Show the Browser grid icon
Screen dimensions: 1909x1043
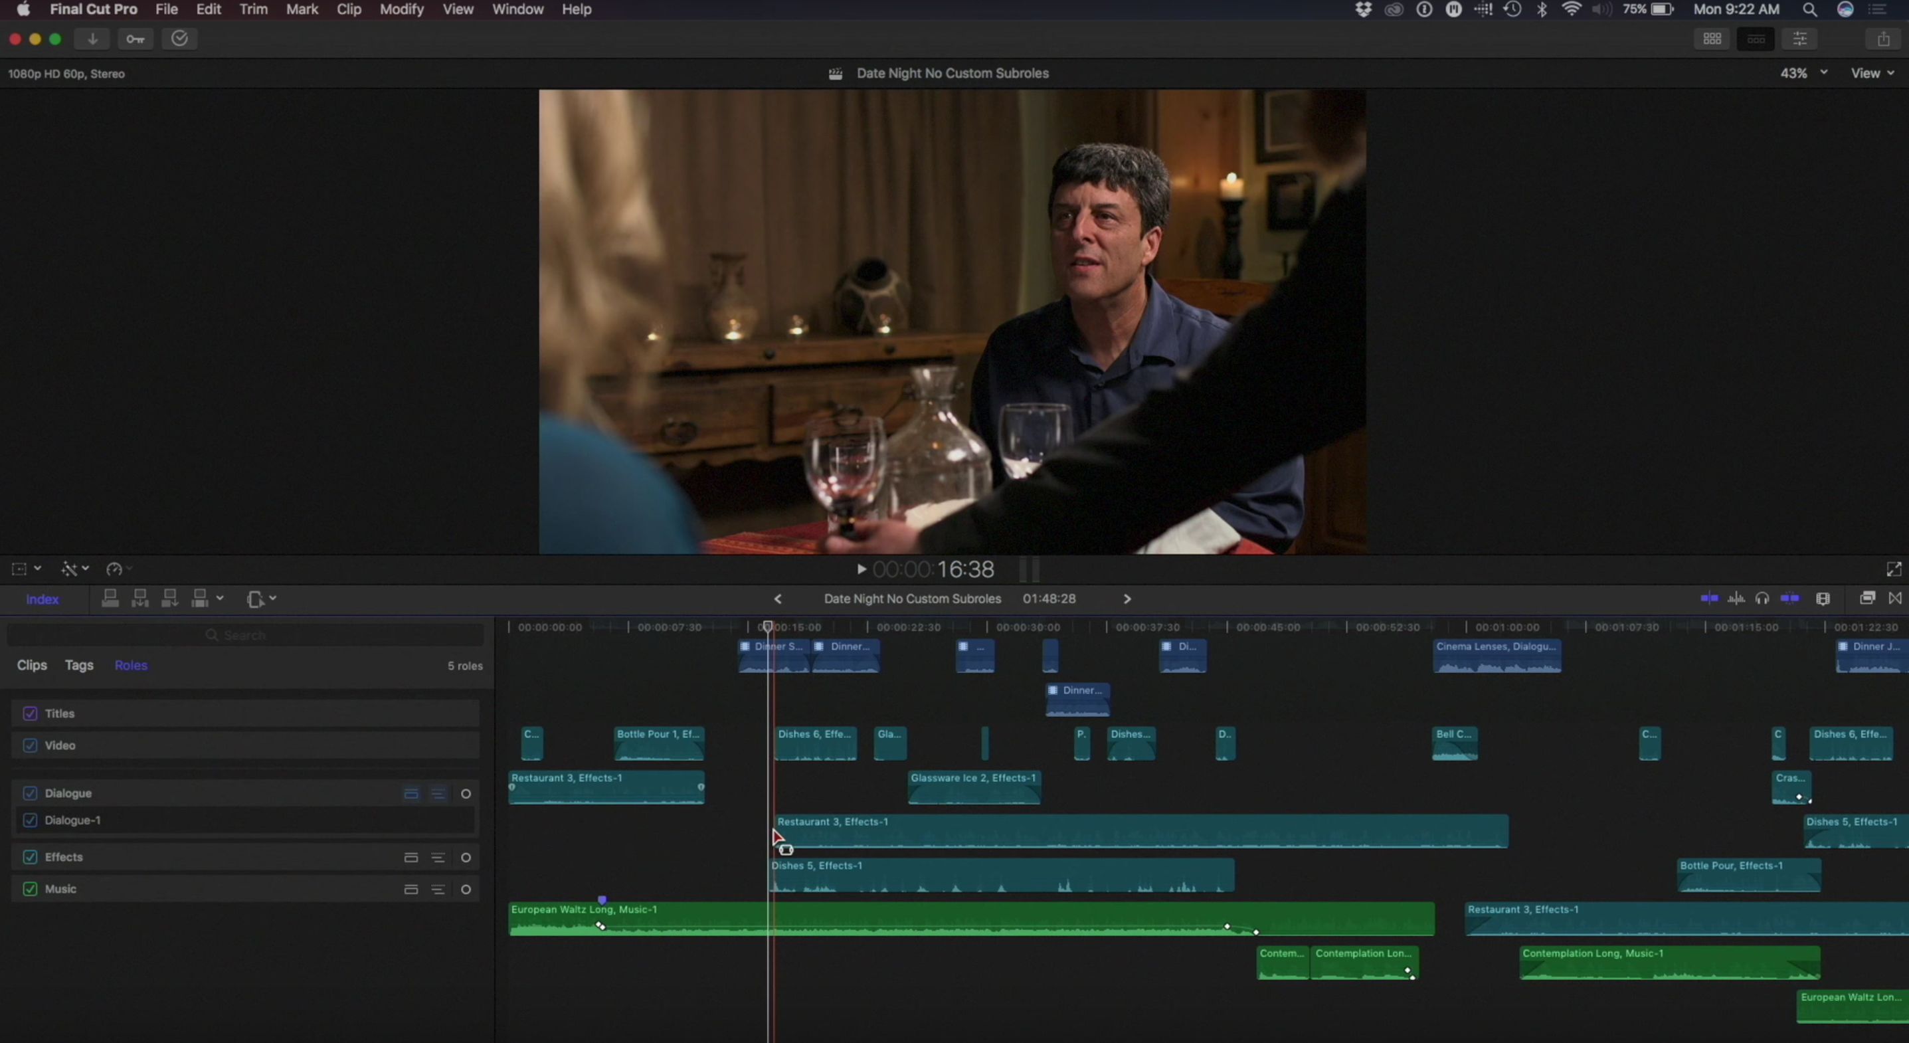tap(1712, 39)
